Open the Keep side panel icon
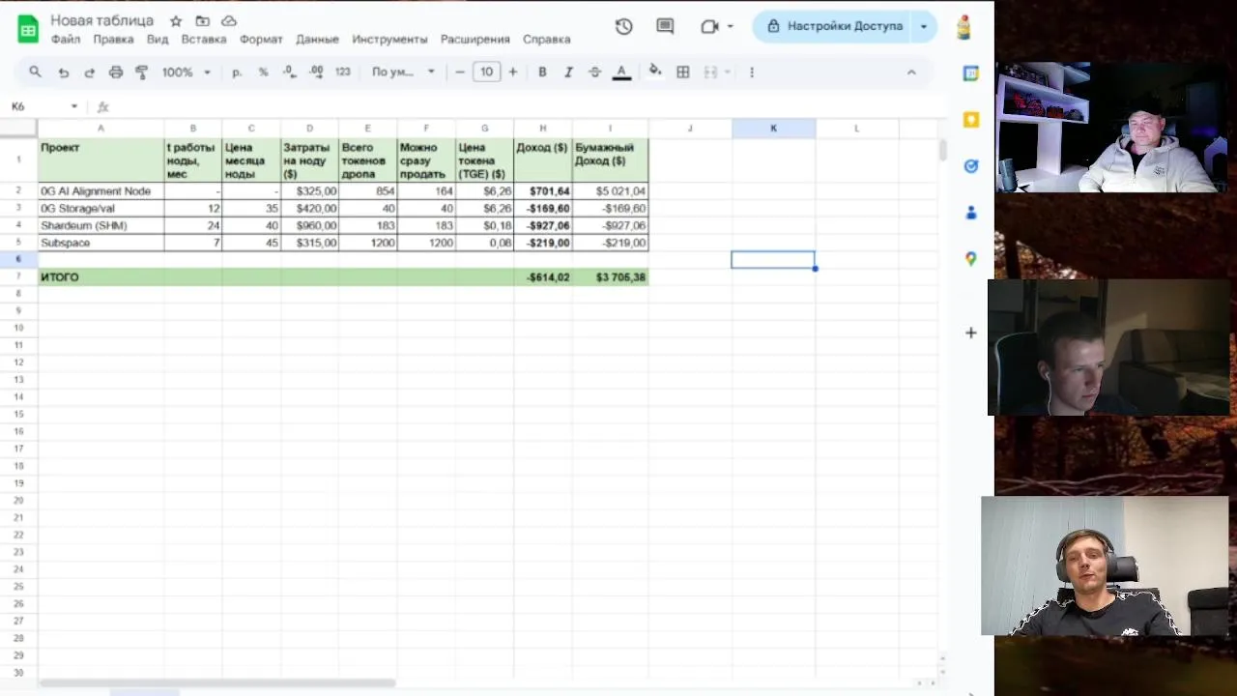This screenshot has width=1237, height=696. [x=971, y=120]
